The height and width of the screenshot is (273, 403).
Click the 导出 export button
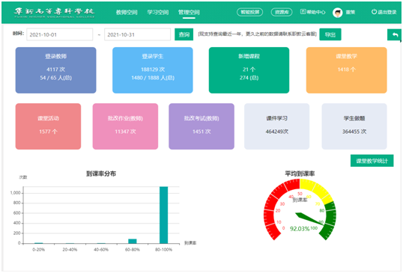click(330, 34)
